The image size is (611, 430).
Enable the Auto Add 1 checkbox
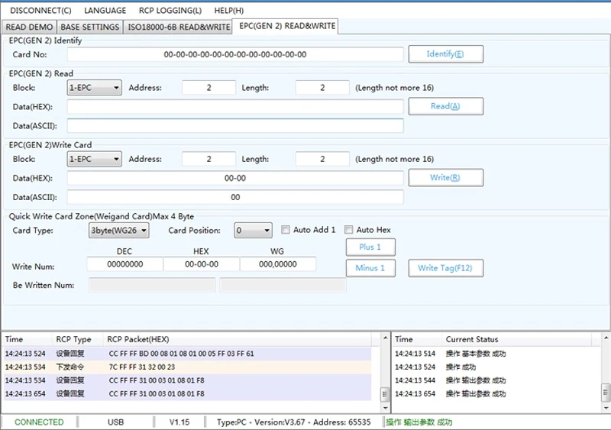pyautogui.click(x=285, y=230)
